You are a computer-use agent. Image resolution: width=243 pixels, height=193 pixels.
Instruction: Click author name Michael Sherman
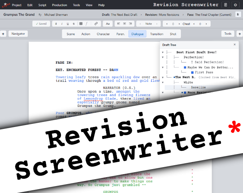point(56,15)
